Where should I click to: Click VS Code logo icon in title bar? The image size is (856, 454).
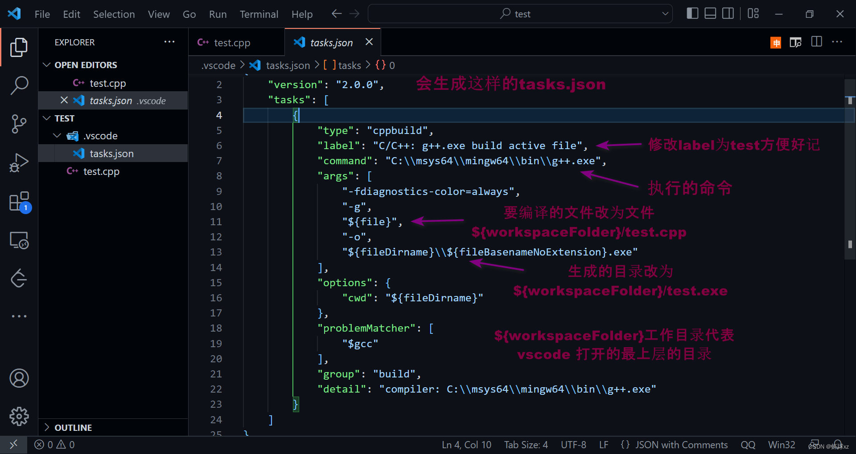point(14,14)
